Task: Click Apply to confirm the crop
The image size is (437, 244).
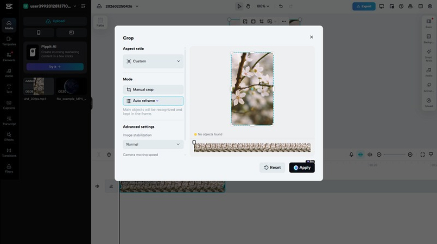Action: tap(302, 168)
